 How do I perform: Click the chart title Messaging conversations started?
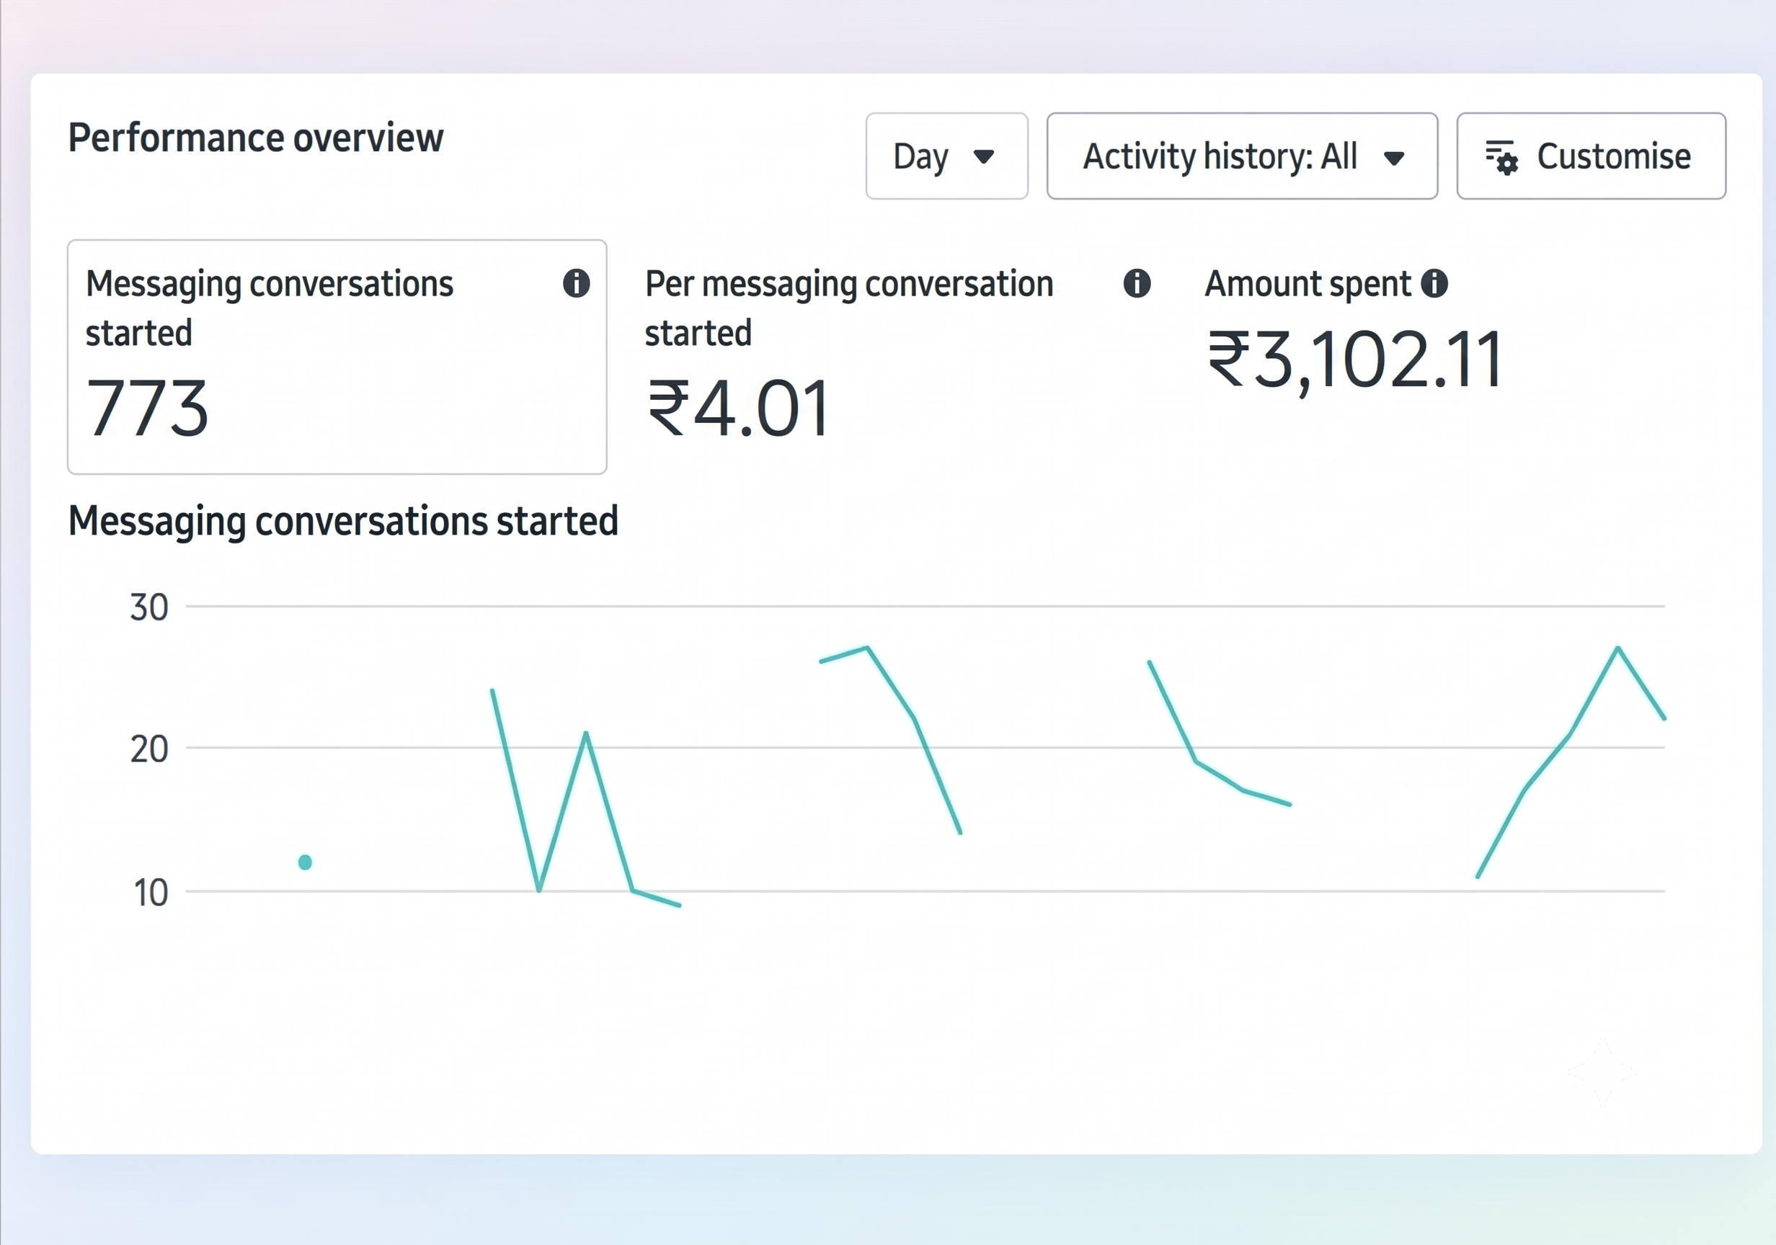tap(343, 521)
